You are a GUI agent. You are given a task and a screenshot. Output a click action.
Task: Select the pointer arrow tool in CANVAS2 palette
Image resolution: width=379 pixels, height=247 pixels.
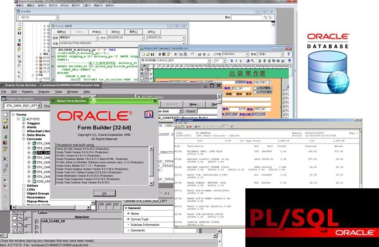pyautogui.click(x=142, y=69)
